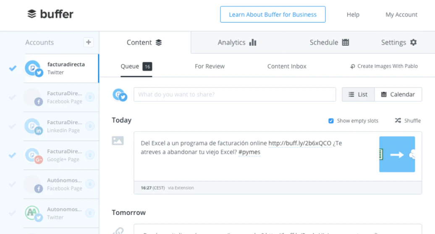Viewport: 435px width, 234px height.
Task: Switch to the For Review tab
Action: 210,66
